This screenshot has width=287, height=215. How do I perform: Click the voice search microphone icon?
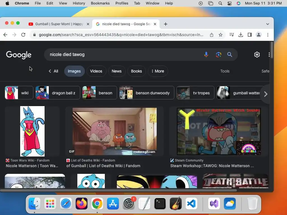(x=206, y=55)
